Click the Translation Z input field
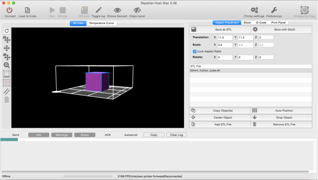This screenshot has height=180, width=318. click(x=266, y=37)
